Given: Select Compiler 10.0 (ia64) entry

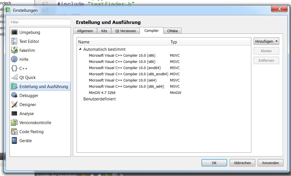Looking at the screenshot, I should click(123, 80).
